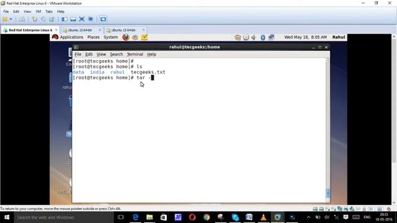Open the network connections tray icon

271,37
